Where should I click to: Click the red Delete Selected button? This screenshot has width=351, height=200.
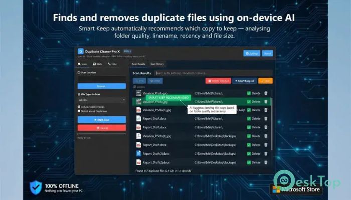pyautogui.click(x=218, y=81)
